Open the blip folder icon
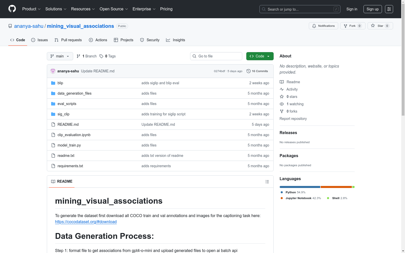 click(53, 83)
